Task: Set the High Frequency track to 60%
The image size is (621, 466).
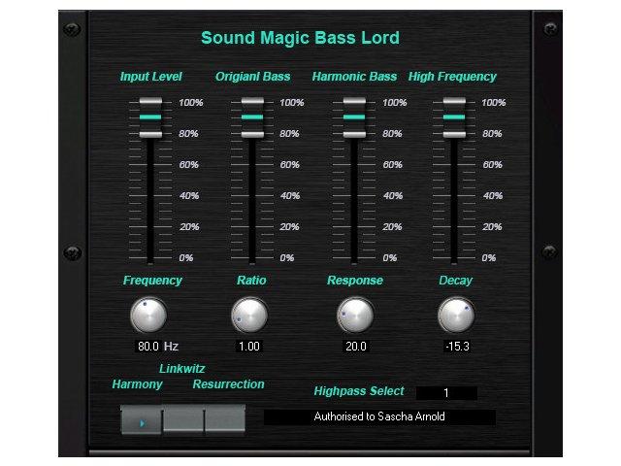Action: pyautogui.click(x=454, y=164)
